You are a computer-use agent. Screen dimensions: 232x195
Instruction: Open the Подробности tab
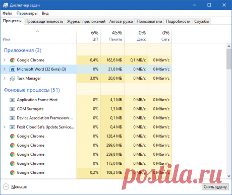(x=178, y=21)
